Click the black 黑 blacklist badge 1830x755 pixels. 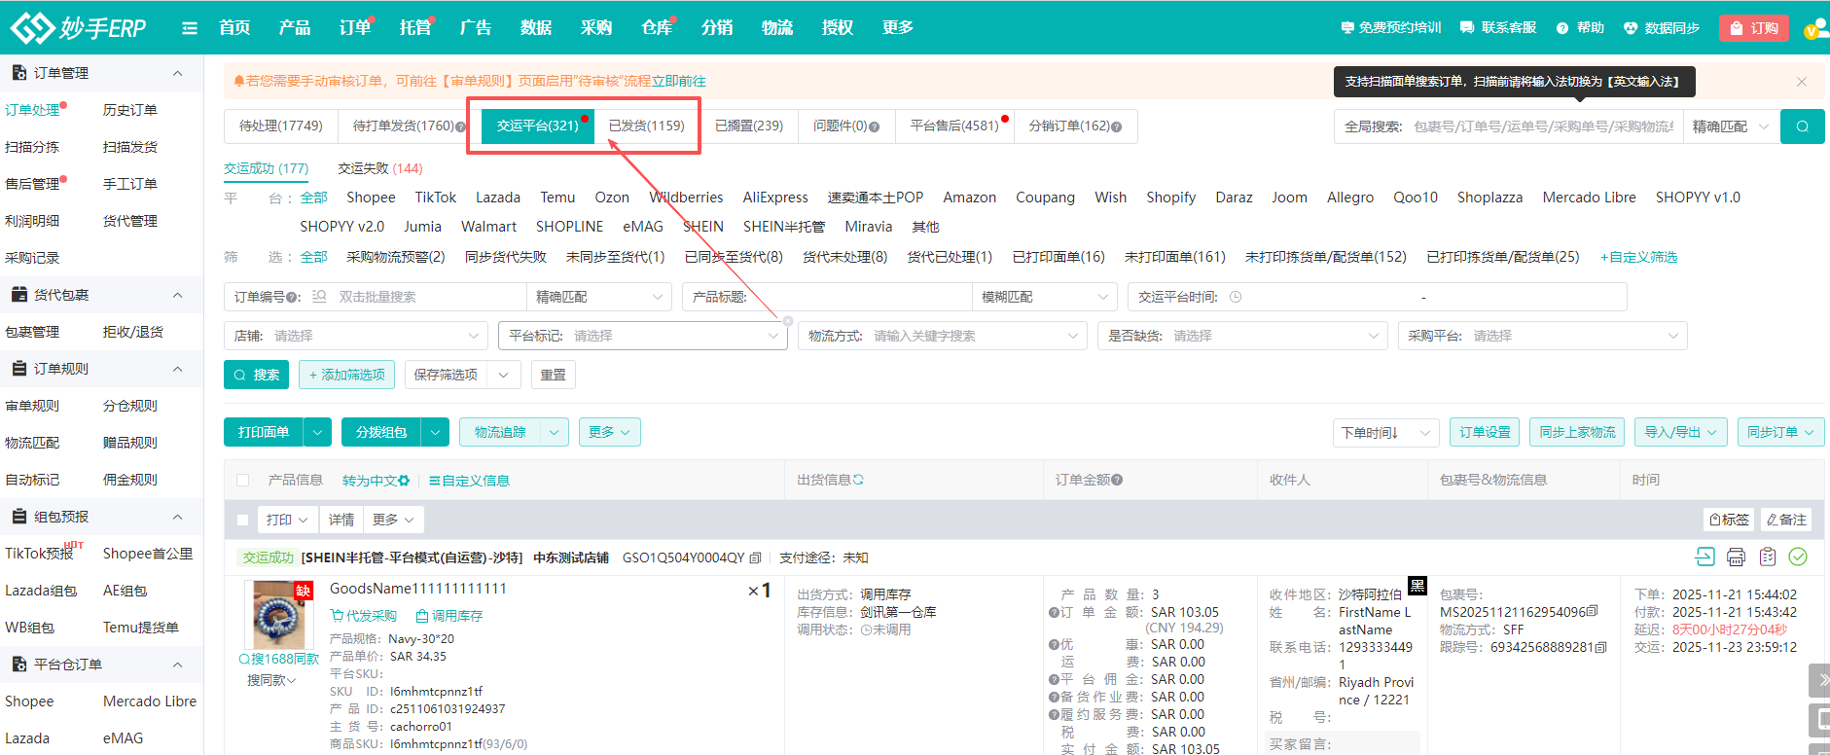pyautogui.click(x=1417, y=586)
